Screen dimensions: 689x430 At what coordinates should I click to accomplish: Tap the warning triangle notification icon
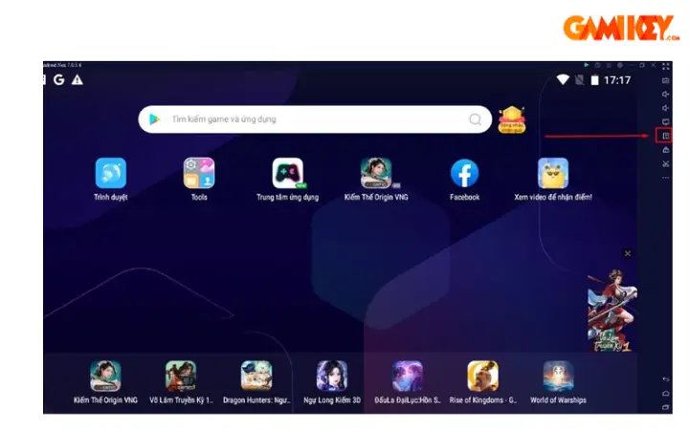coord(78,80)
